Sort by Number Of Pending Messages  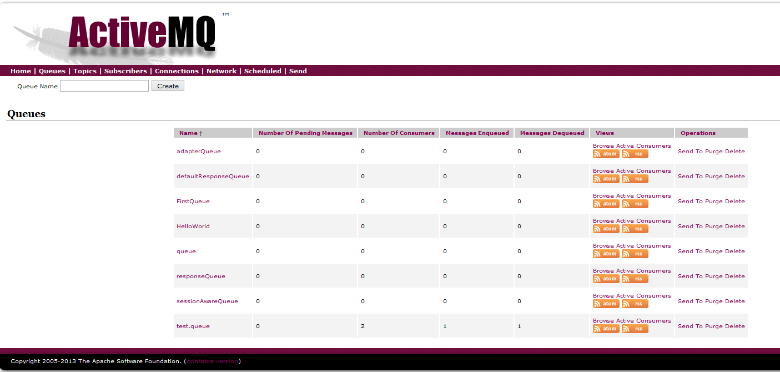pyautogui.click(x=305, y=133)
